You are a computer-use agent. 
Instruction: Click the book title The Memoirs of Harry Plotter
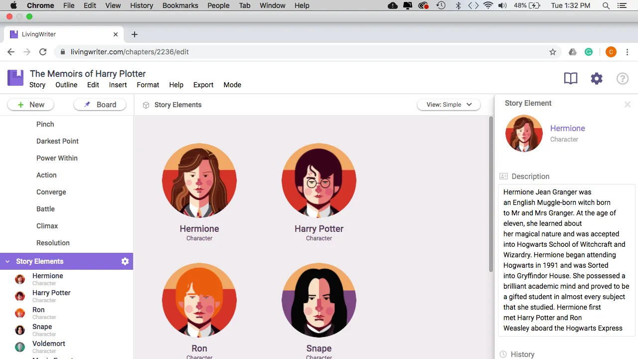tap(88, 74)
